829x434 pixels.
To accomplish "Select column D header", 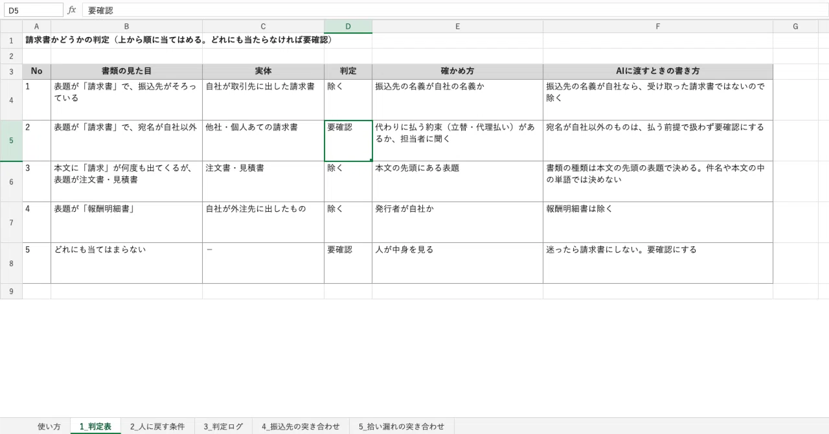I will [x=348, y=27].
